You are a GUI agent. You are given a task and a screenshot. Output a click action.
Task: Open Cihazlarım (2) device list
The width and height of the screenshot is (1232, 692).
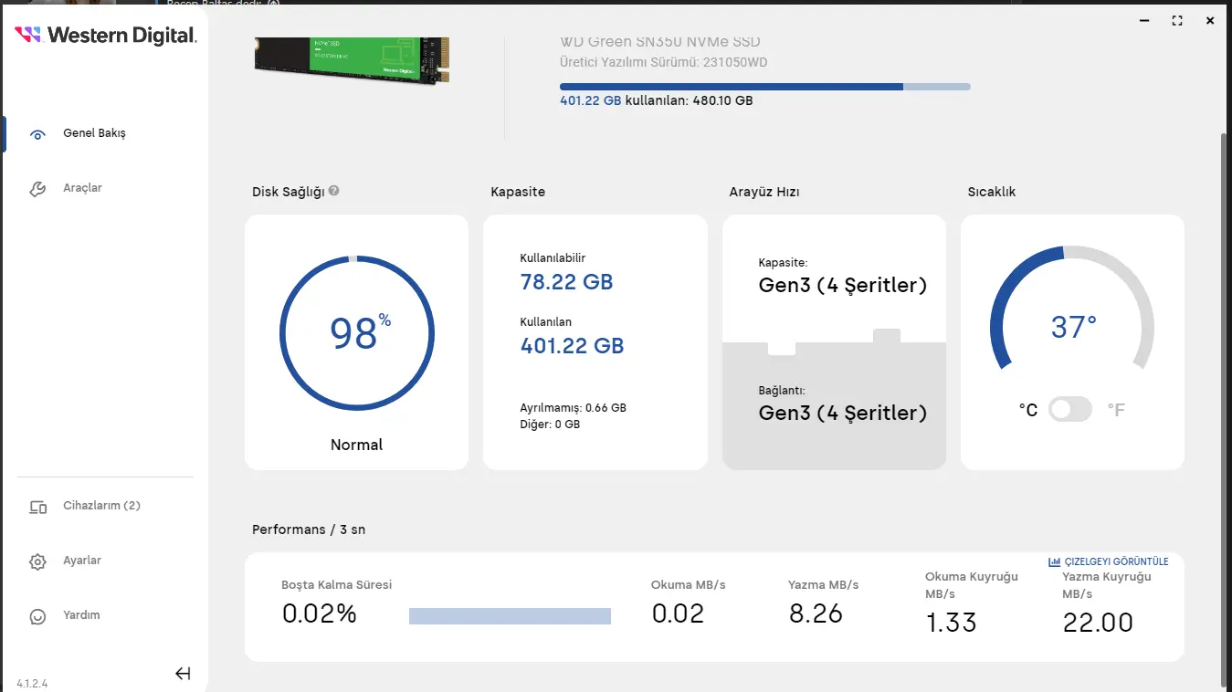(x=101, y=506)
